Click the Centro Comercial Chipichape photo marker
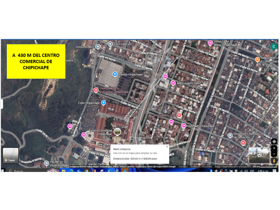The width and height of the screenshot is (280, 210). click(117, 132)
